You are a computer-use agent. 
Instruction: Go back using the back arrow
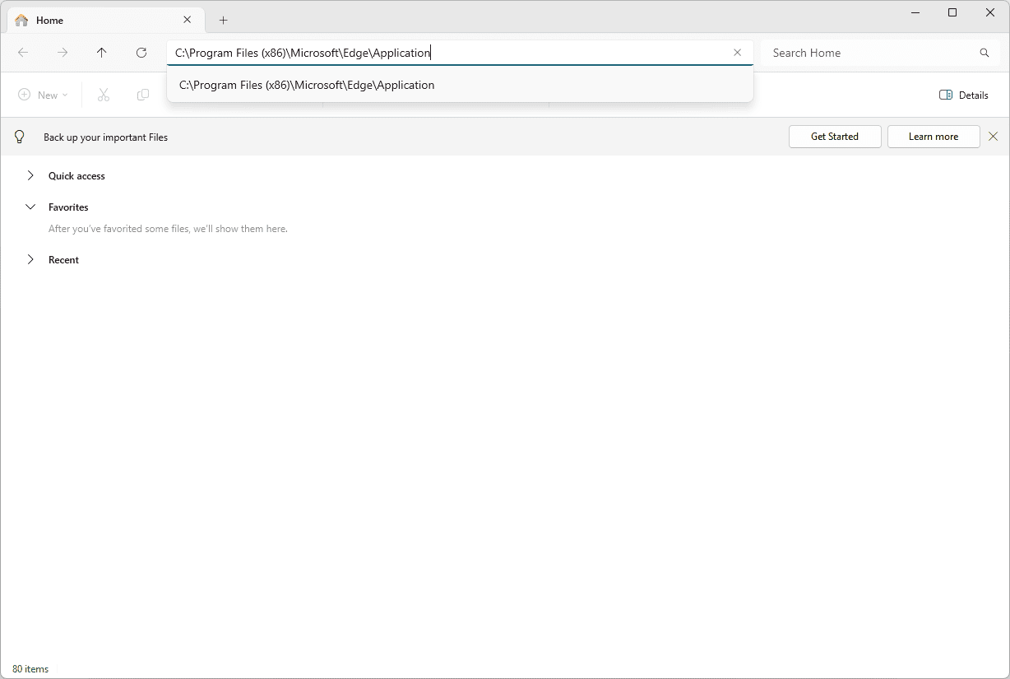23,53
